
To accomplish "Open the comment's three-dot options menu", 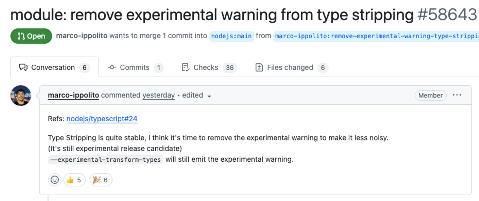I will click(457, 95).
